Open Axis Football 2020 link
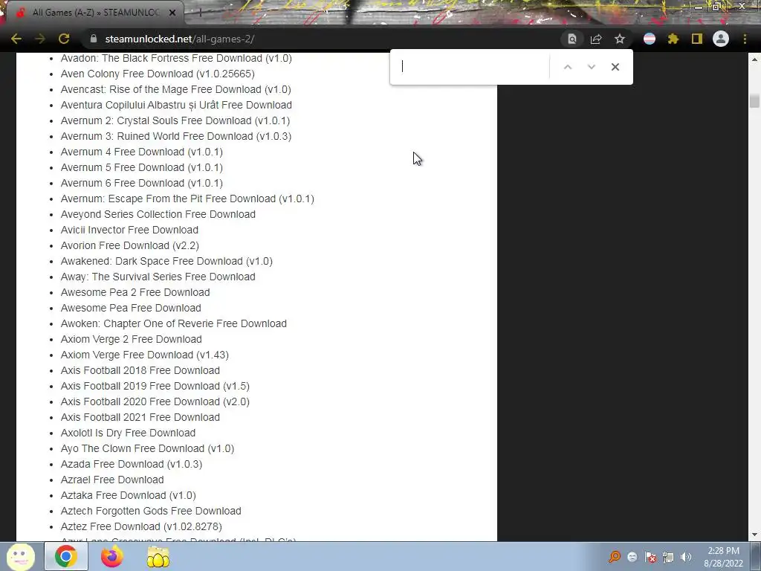761x571 pixels. (155, 401)
